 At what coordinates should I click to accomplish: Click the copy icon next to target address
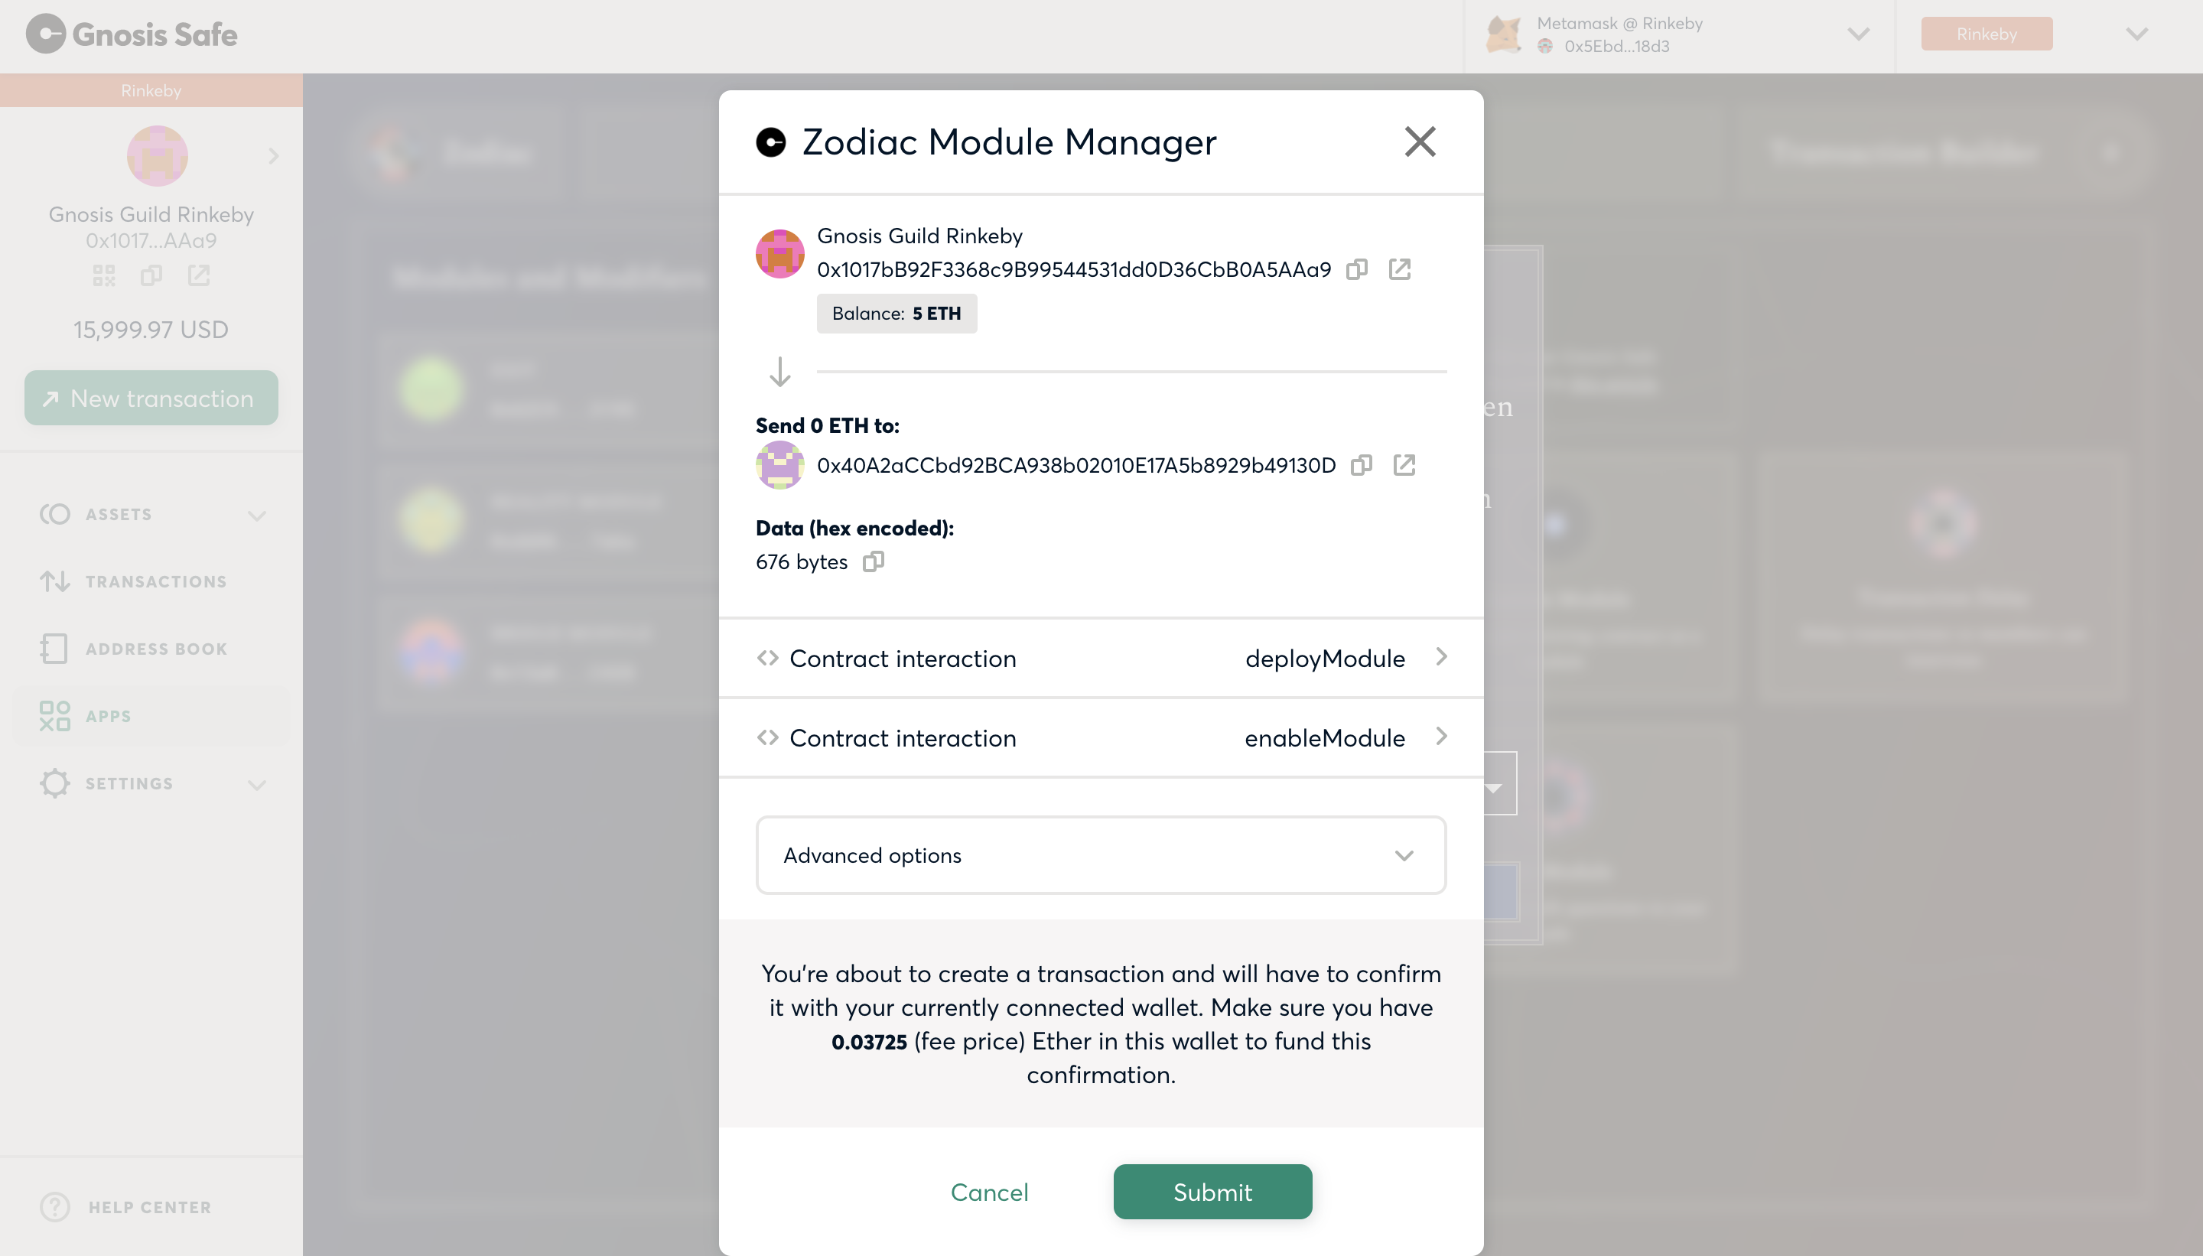click(1362, 464)
